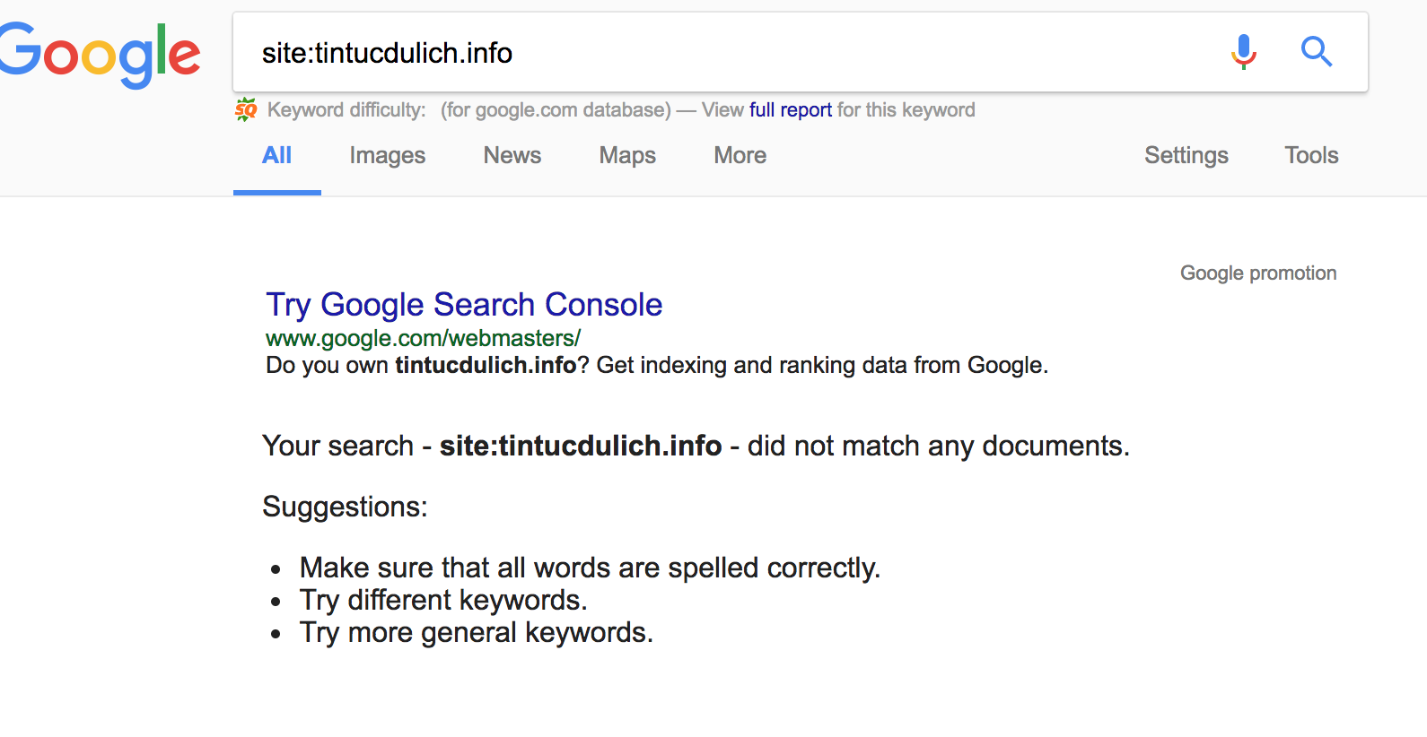Open Try Google Search Console link
The image size is (1427, 737).
click(x=464, y=305)
